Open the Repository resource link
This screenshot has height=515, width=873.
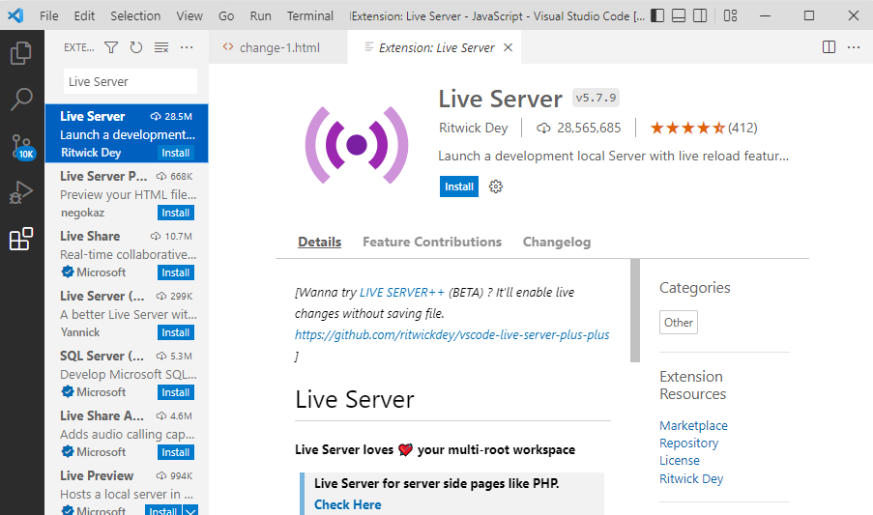point(688,443)
